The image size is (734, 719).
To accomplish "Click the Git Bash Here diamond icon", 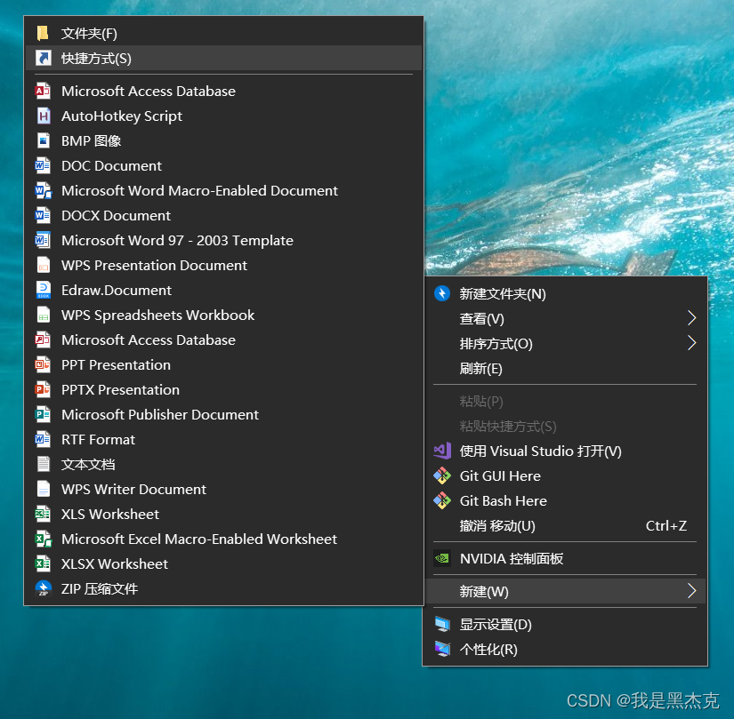I will pos(442,500).
